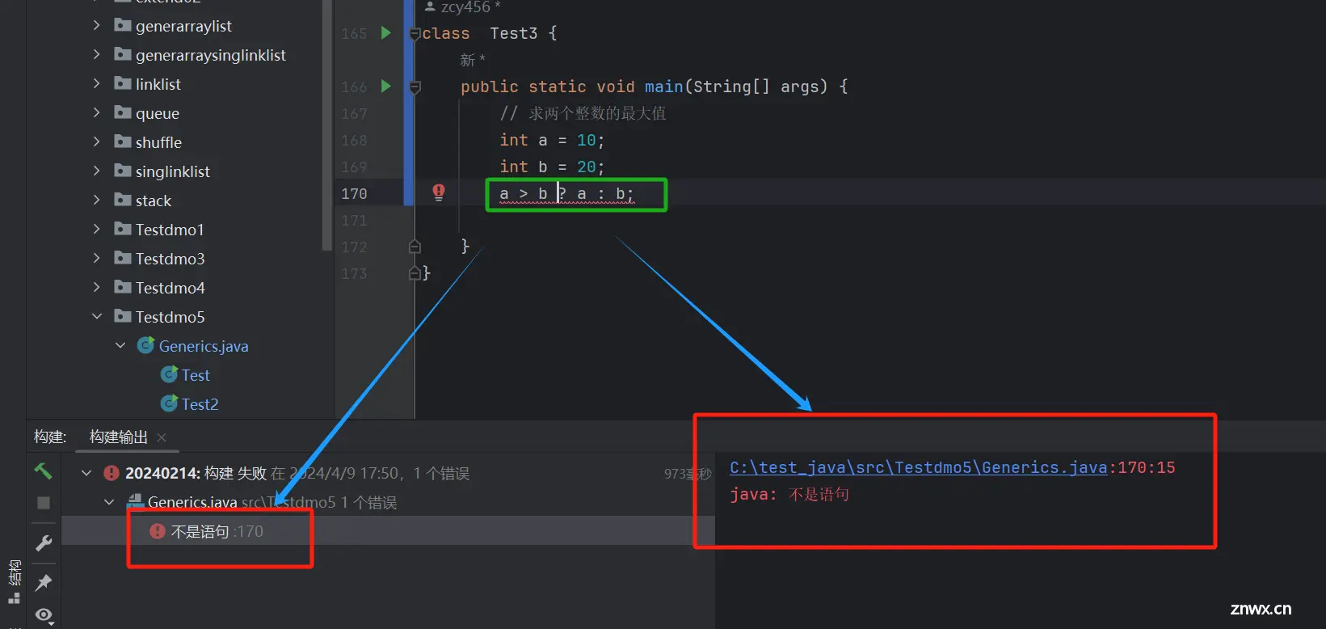This screenshot has height=629, width=1326.
Task: Fold main method with fold marker on line 166
Action: click(415, 87)
